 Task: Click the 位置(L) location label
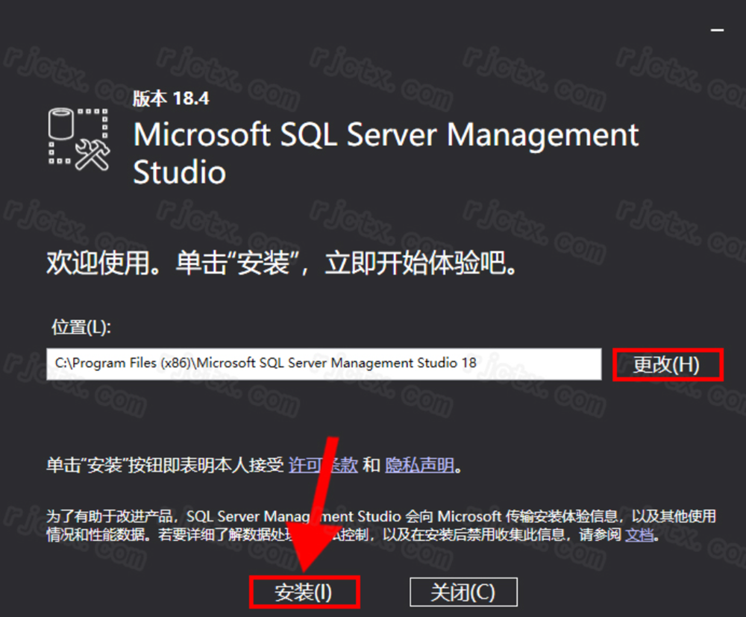pos(81,328)
